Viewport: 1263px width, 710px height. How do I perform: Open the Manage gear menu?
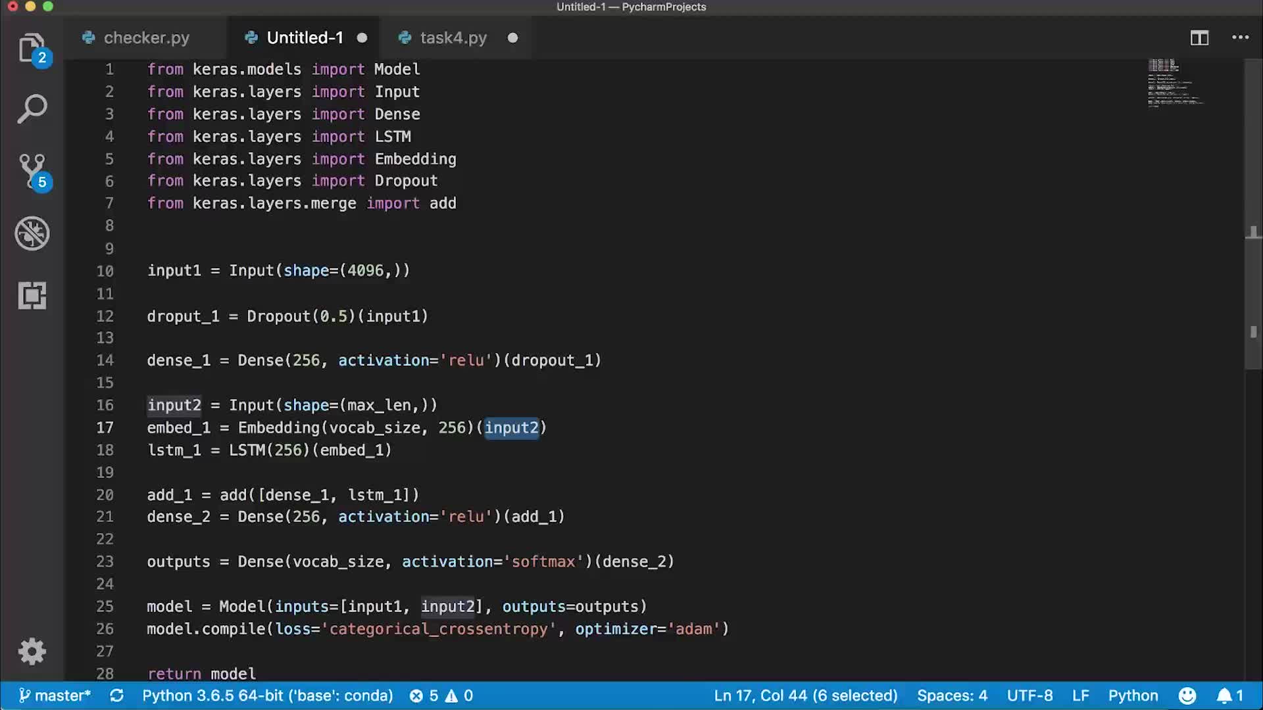coord(32,651)
